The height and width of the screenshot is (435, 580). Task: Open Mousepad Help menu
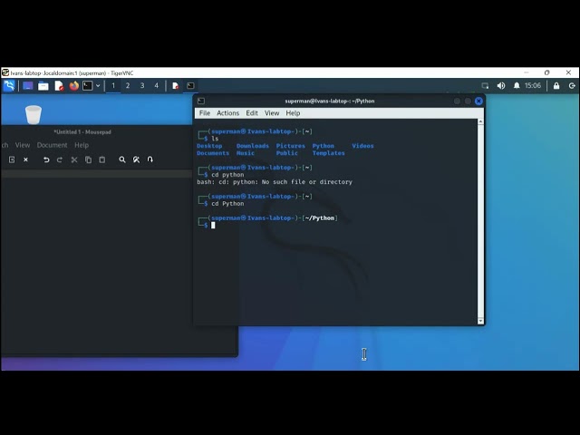pyautogui.click(x=82, y=145)
